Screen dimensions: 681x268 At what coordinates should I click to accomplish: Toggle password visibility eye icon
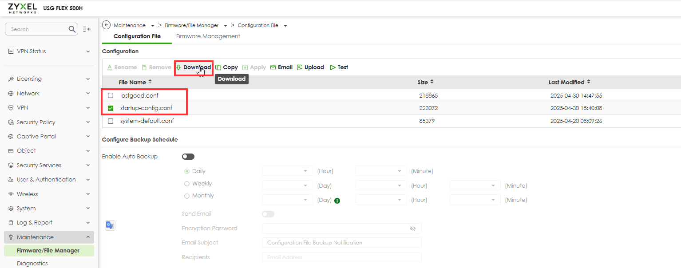point(413,229)
